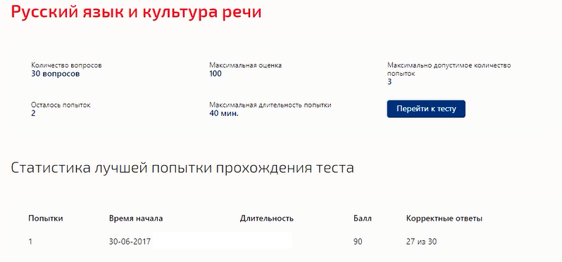Select the start date 30-06-2017 cell

130,242
